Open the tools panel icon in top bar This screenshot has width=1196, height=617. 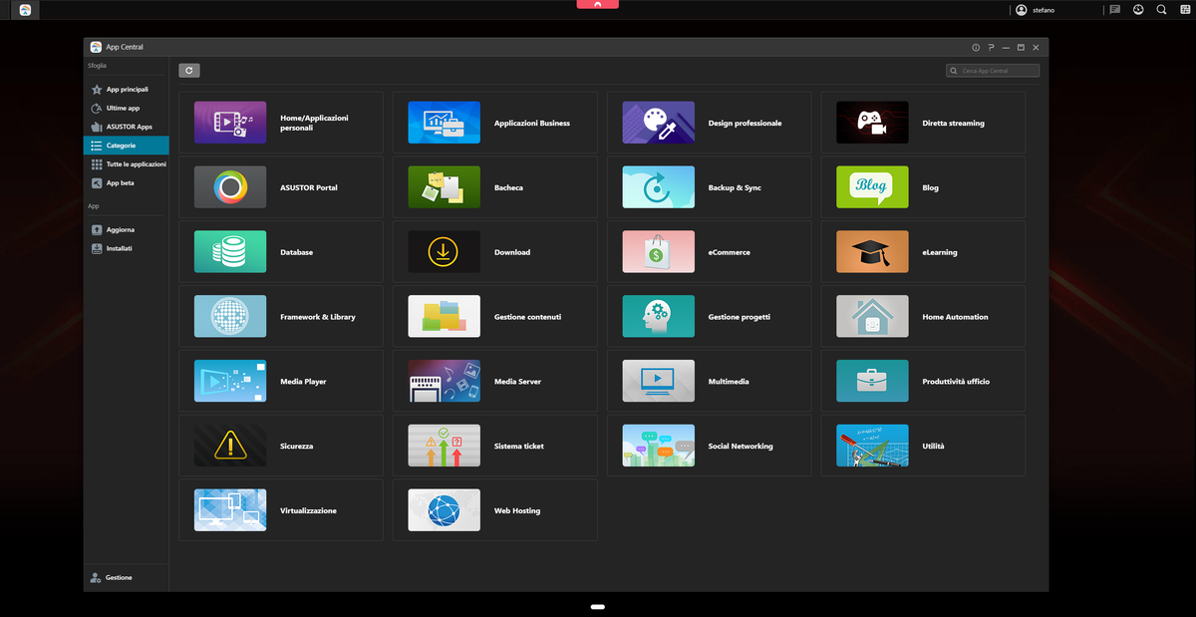[x=1184, y=10]
